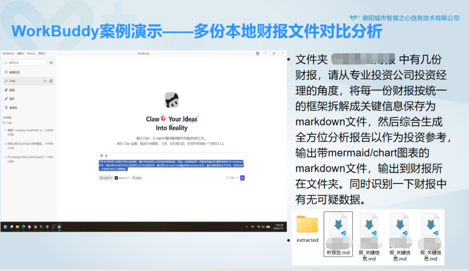Select the 新建任务 new task item
The image size is (469, 271).
pyautogui.click(x=13, y=72)
